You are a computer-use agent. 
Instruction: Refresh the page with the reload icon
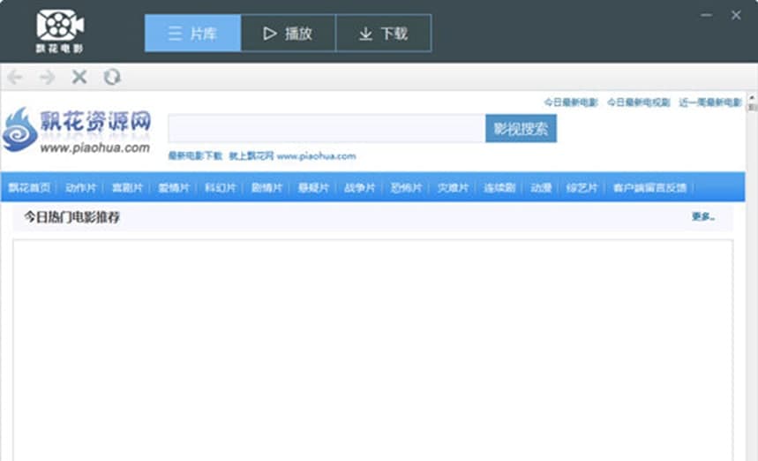(112, 77)
